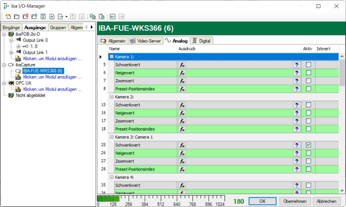Open export dropdown arrow in toolbar
This screenshot has height=207, width=346.
66,17
